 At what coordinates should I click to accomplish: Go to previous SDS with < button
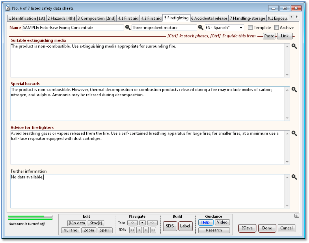point(139,230)
